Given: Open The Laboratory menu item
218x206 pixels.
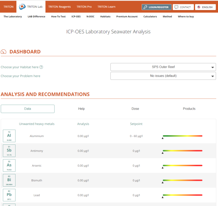Looking at the screenshot, I should point(13,17).
